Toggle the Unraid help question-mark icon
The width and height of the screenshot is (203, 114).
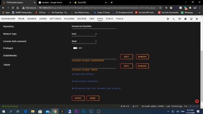click(x=185, y=19)
